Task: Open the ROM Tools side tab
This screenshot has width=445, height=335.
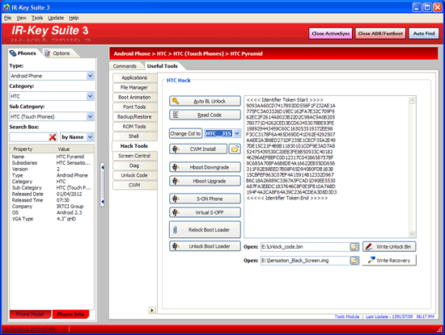Action: tap(134, 127)
